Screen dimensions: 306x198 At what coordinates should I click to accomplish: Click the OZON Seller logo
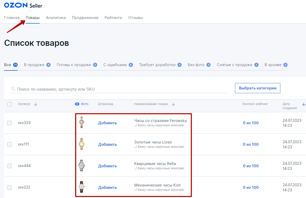click(x=23, y=5)
